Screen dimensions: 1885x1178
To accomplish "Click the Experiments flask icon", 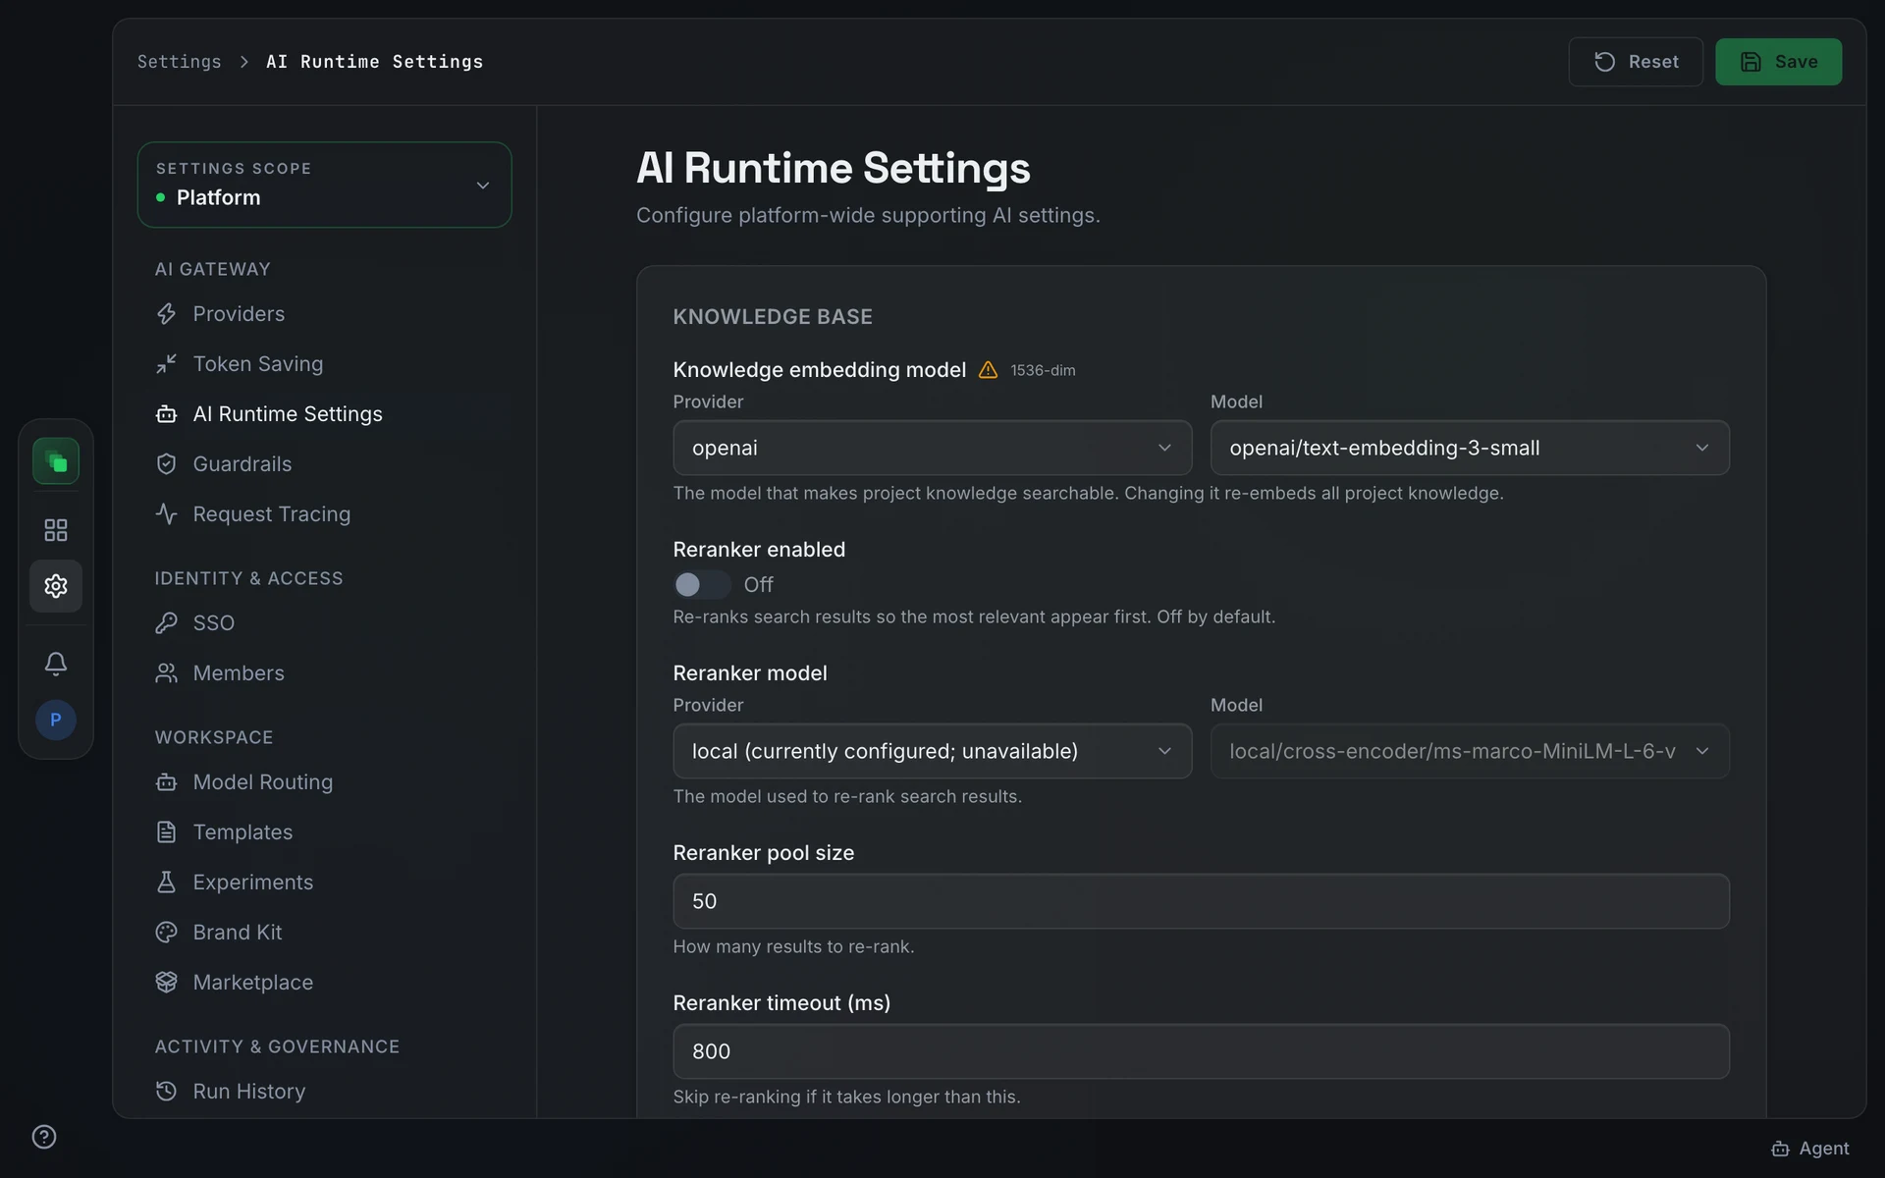I will (167, 883).
